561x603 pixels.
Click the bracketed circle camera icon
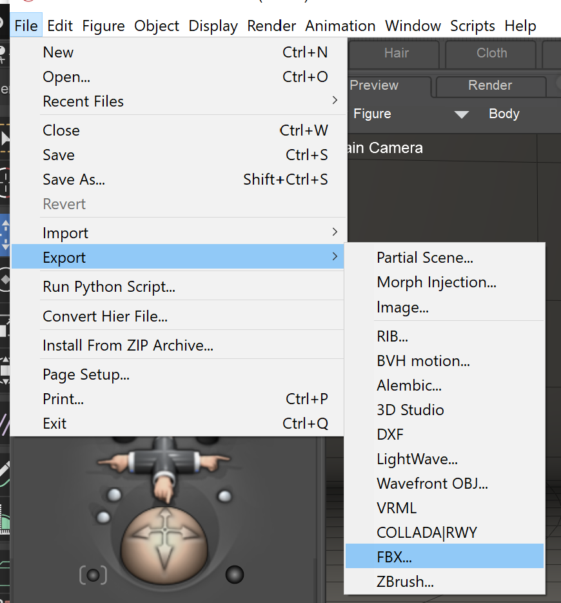tap(93, 575)
